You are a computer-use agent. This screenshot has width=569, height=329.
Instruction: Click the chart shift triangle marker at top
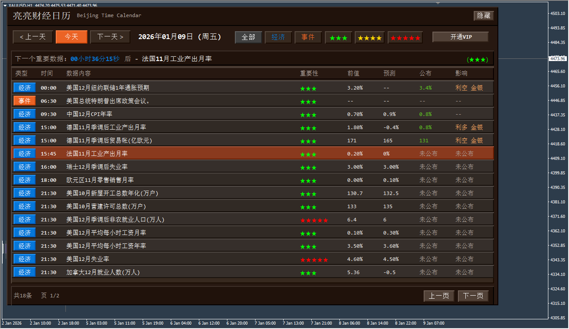[437, 3]
